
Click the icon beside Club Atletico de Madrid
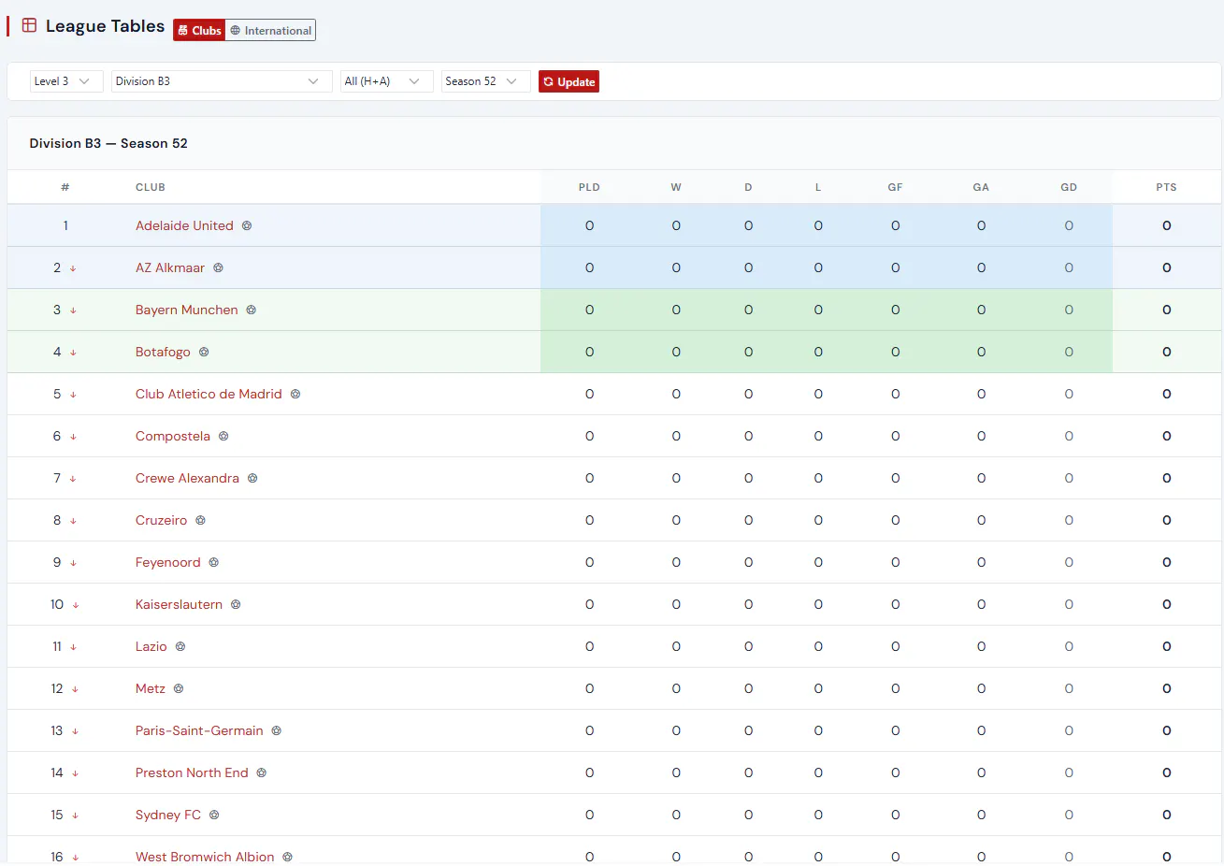pos(295,394)
